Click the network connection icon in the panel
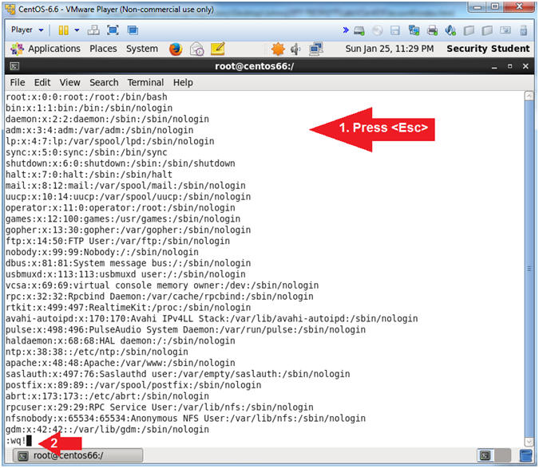Screen dimensions: 539x468 tap(315, 49)
